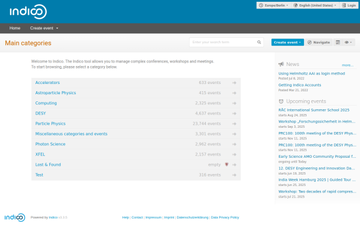This screenshot has height=225, width=360.
Task: Click the arrow icon on Astroparticle Physics row
Action: (234, 93)
